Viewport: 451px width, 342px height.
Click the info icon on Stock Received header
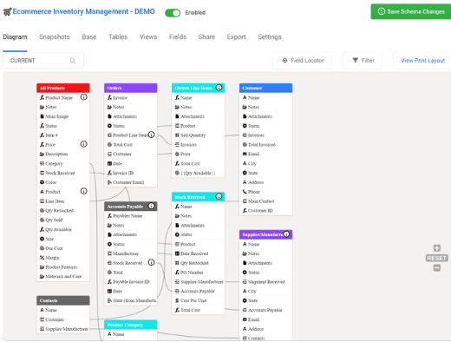[219, 196]
